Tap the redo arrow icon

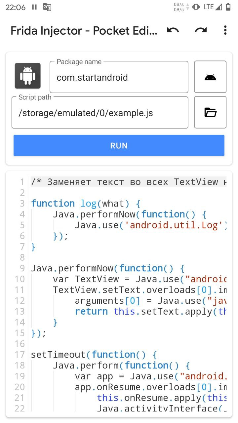click(x=201, y=30)
